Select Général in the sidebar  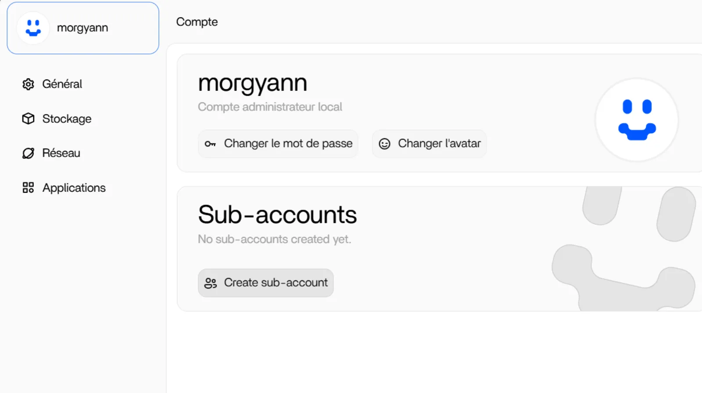pyautogui.click(x=62, y=84)
